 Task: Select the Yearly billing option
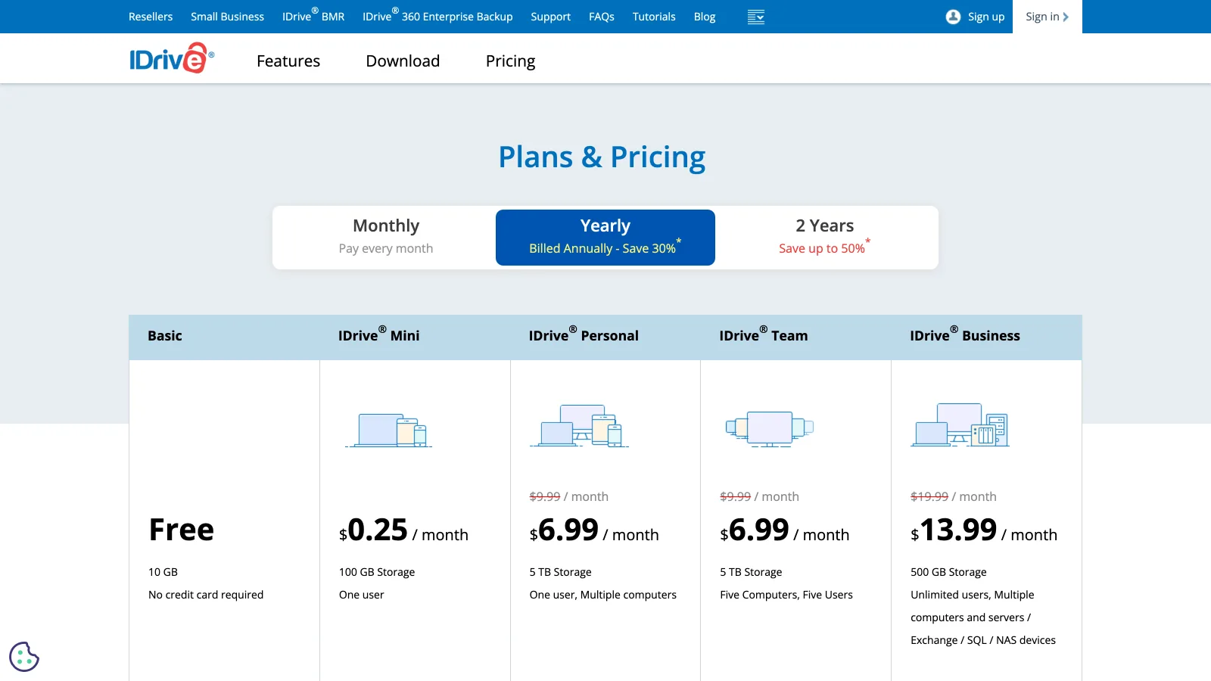coord(605,238)
